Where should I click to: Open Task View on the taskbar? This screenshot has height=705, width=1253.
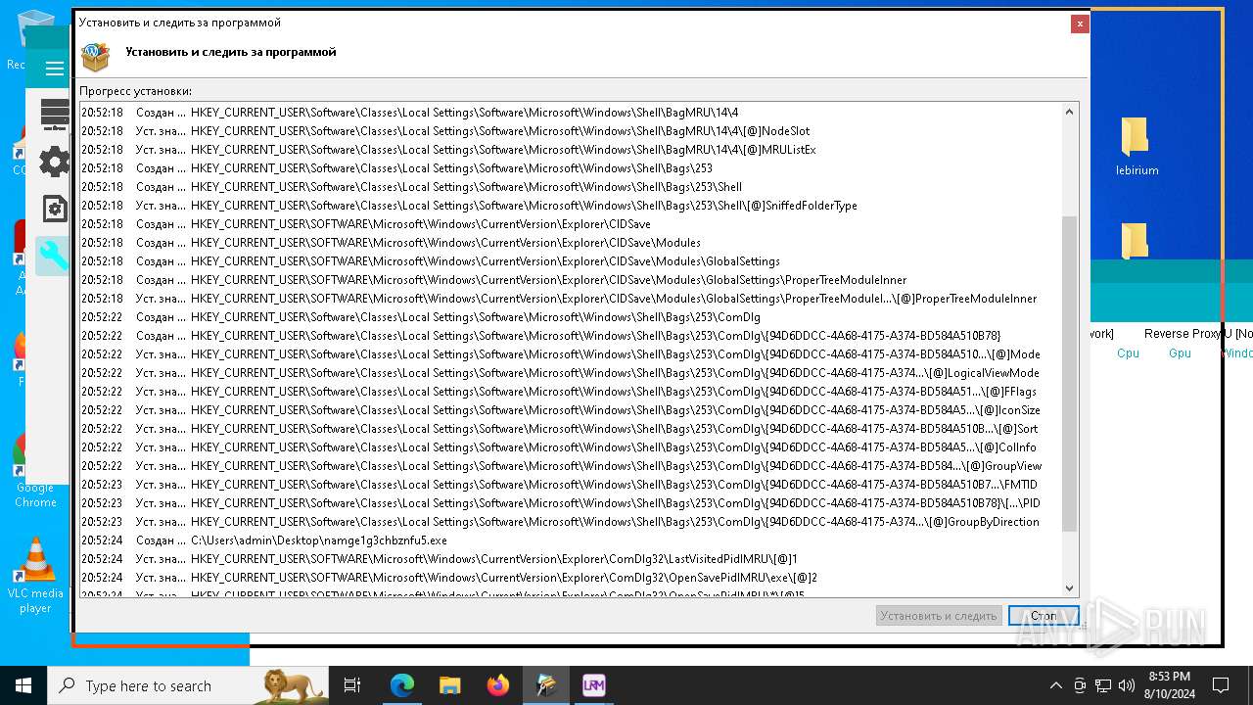point(352,685)
